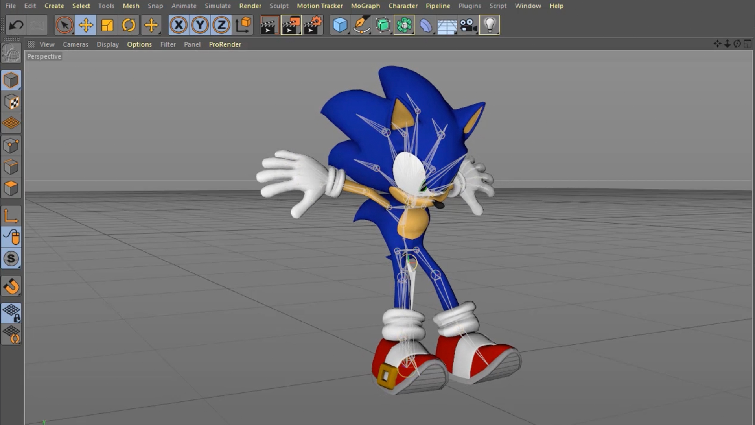
Task: Select Polygons mode in left sidebar
Action: (x=11, y=188)
